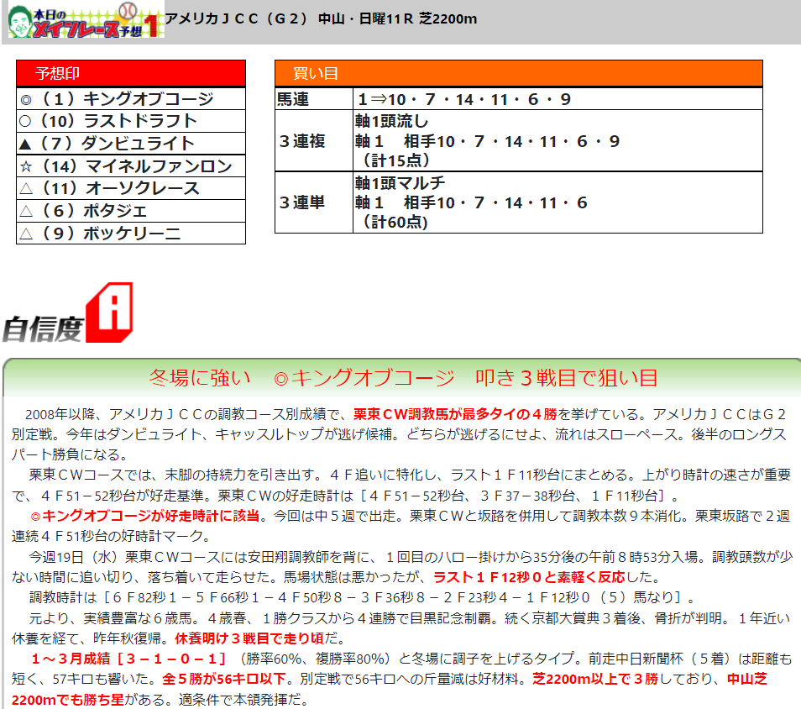
Task: Click row ◎（1）キングオブコージ
Action: (131, 98)
